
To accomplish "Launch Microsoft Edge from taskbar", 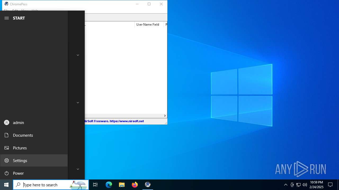I will click(109, 185).
